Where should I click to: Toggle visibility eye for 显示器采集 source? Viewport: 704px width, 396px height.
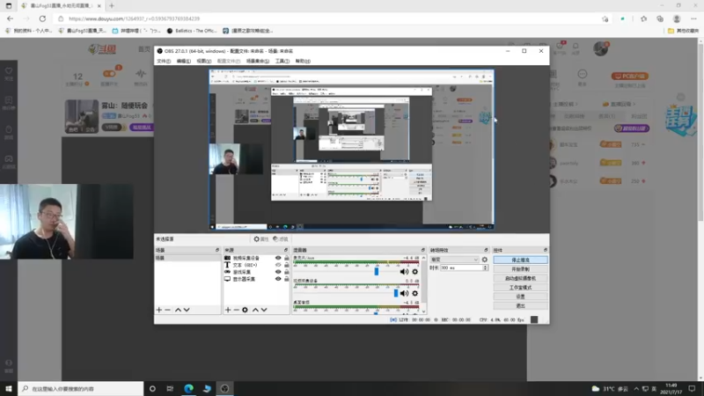pos(278,279)
